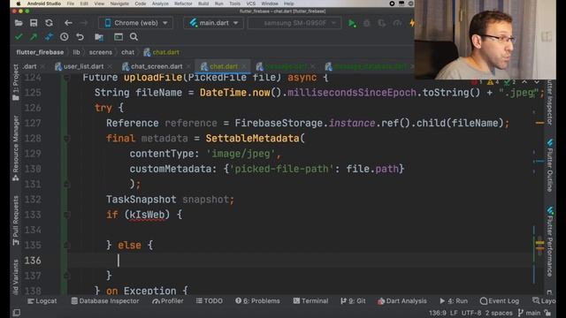The height and width of the screenshot is (318, 566).
Task: Run the app with the green play icon
Action: point(352,24)
